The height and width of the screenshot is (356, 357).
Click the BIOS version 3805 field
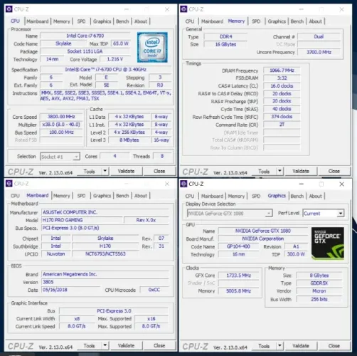click(x=105, y=282)
